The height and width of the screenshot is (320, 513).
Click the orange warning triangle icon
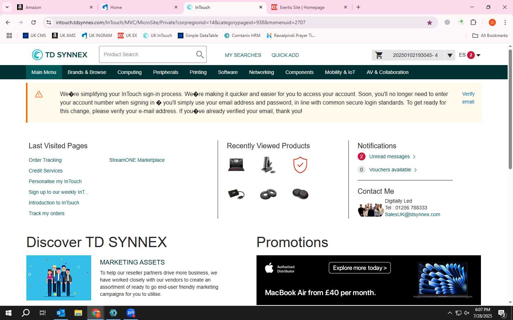(39, 94)
